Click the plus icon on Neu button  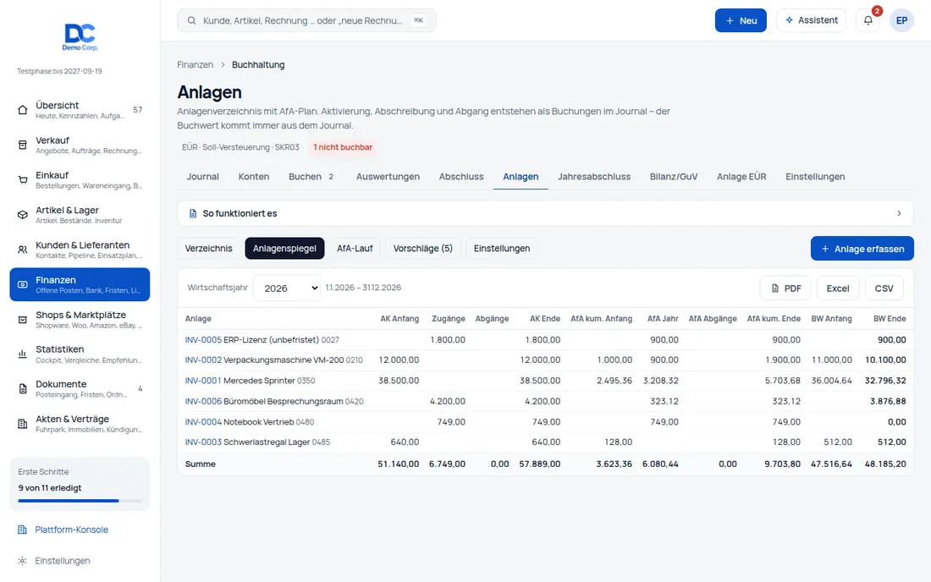point(730,21)
